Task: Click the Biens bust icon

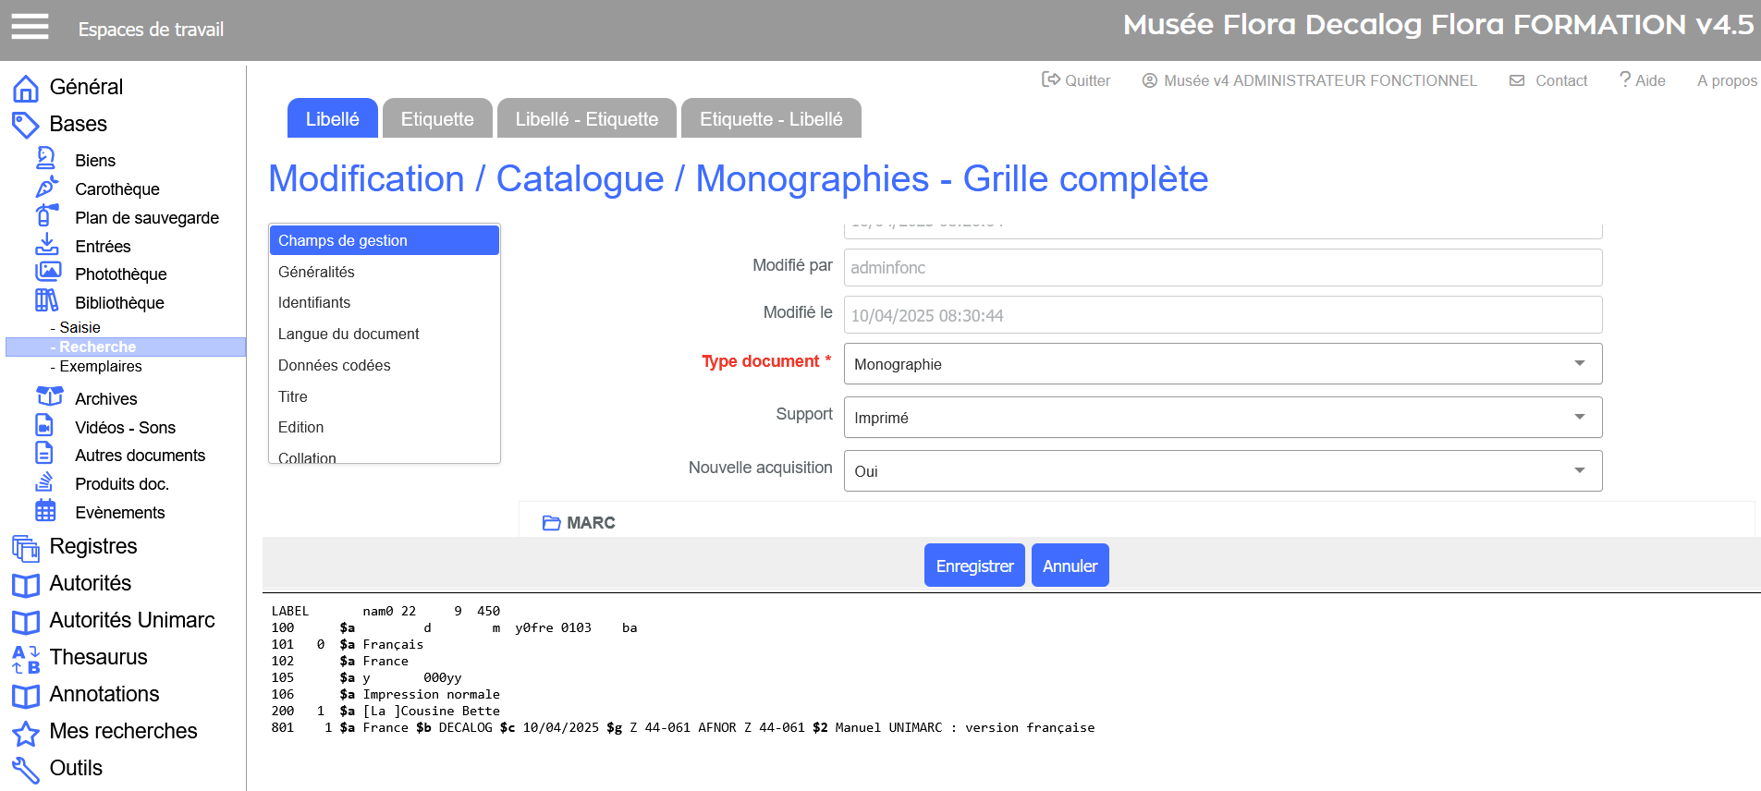Action: coord(46,159)
